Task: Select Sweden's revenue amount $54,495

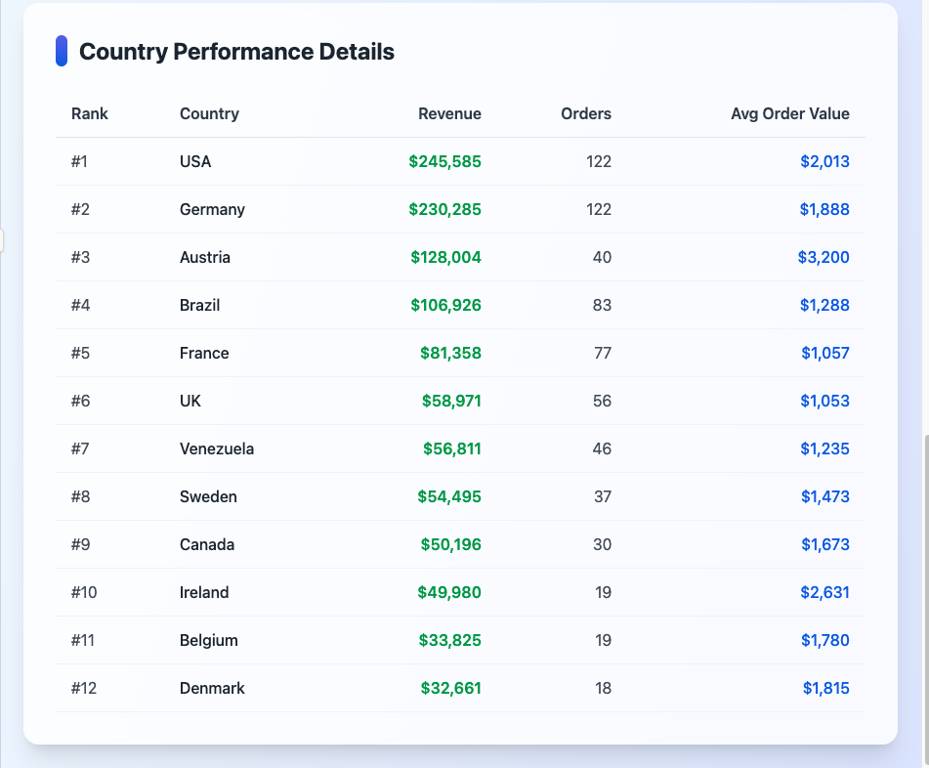Action: [450, 496]
